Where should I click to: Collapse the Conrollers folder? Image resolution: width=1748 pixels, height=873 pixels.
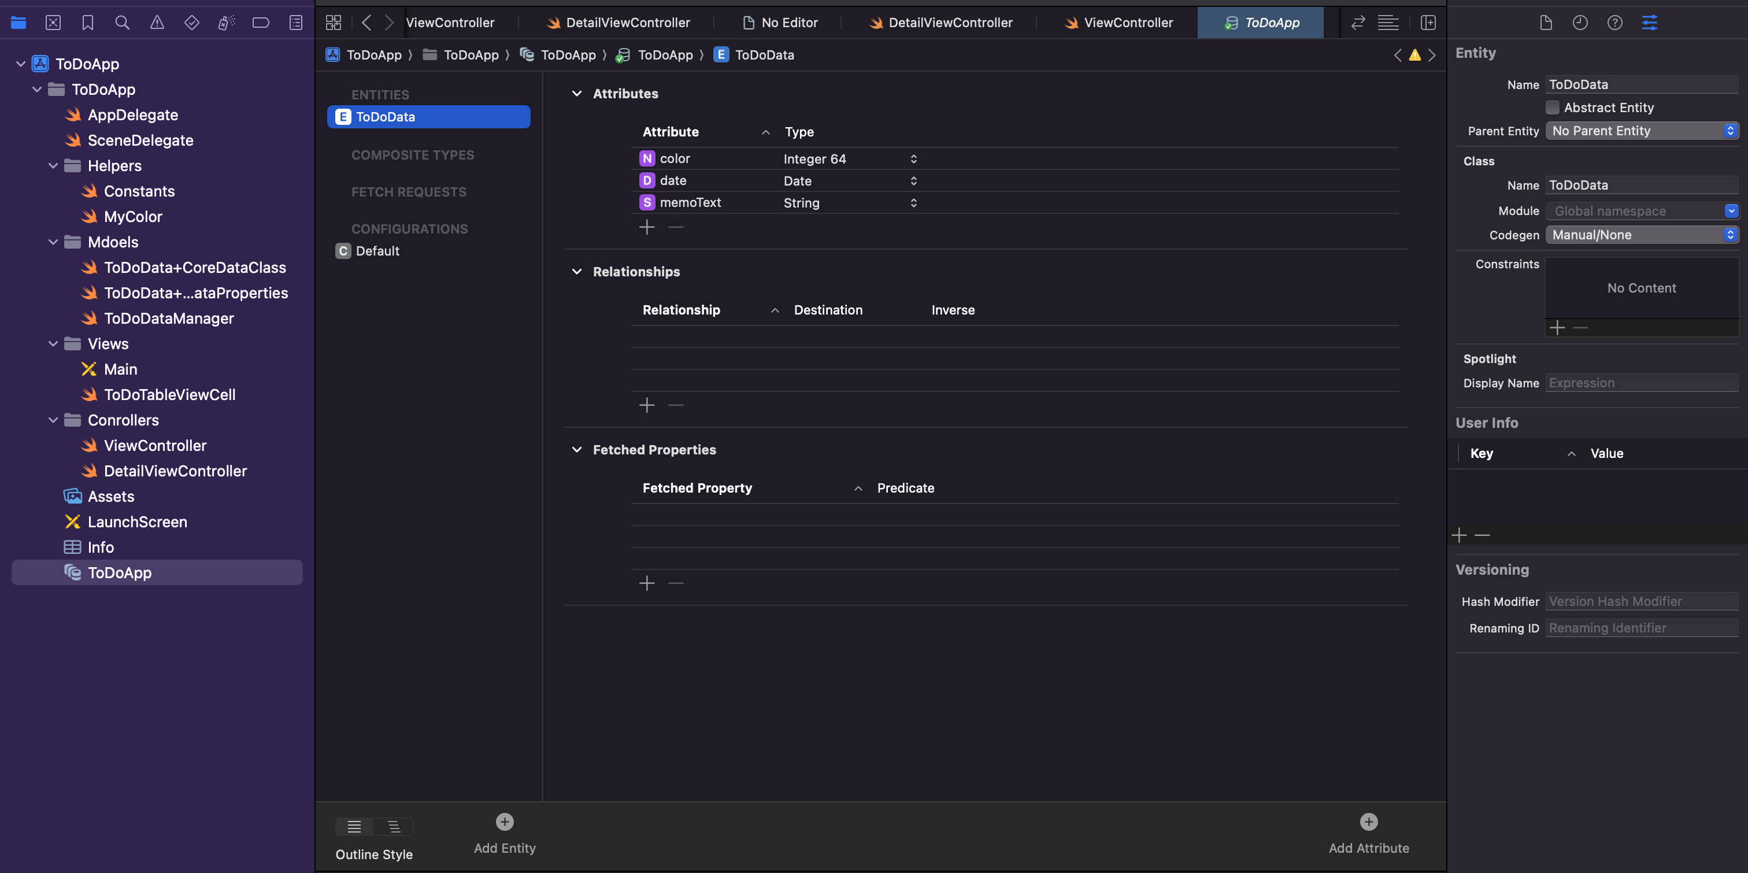point(53,420)
